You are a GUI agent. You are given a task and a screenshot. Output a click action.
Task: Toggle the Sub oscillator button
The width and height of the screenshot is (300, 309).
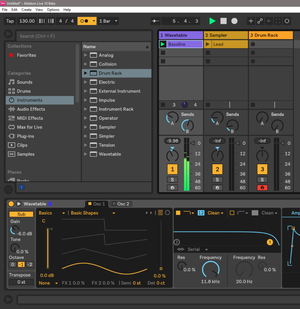pos(21,214)
